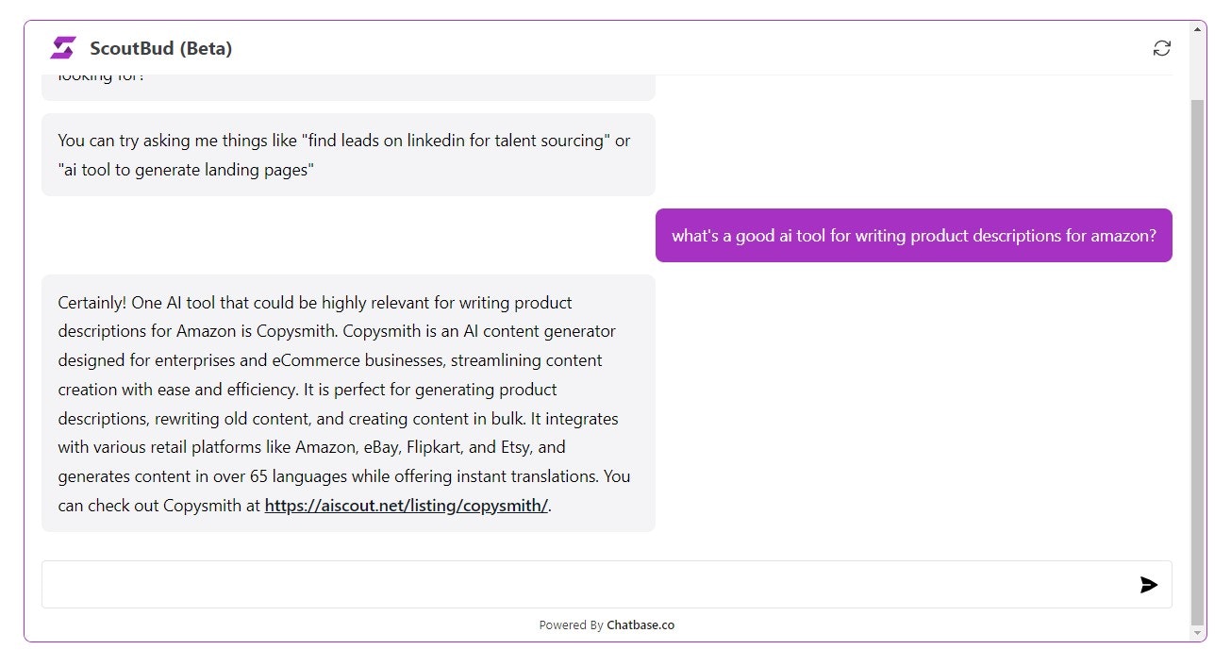Click the chat scrollbar thumb
The image size is (1231, 666).
coord(1197,358)
